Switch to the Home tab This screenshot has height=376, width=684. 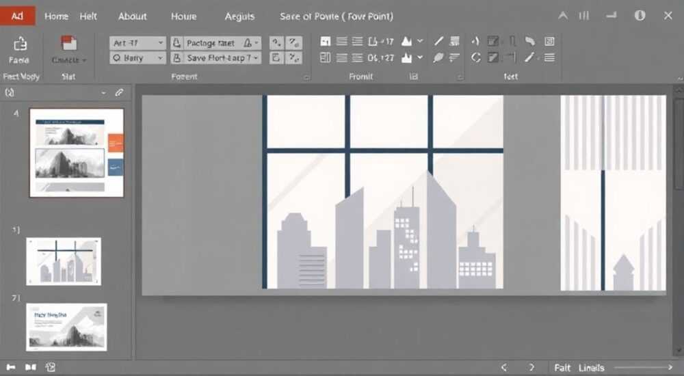56,16
